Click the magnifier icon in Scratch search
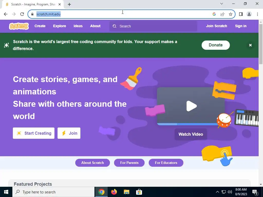The height and width of the screenshot is (197, 263). tap(114, 26)
